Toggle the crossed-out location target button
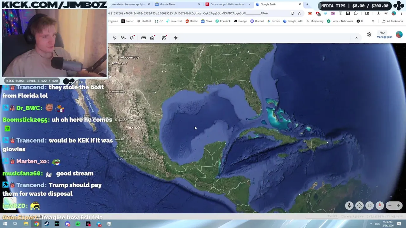Image resolution: width=406 pixels, height=228 pixels. 359,206
